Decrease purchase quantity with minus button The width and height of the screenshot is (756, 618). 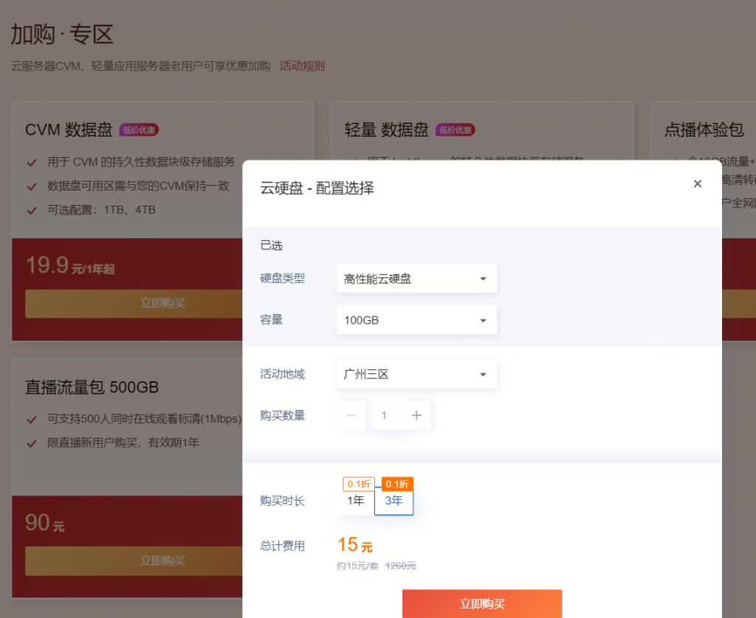(x=351, y=416)
